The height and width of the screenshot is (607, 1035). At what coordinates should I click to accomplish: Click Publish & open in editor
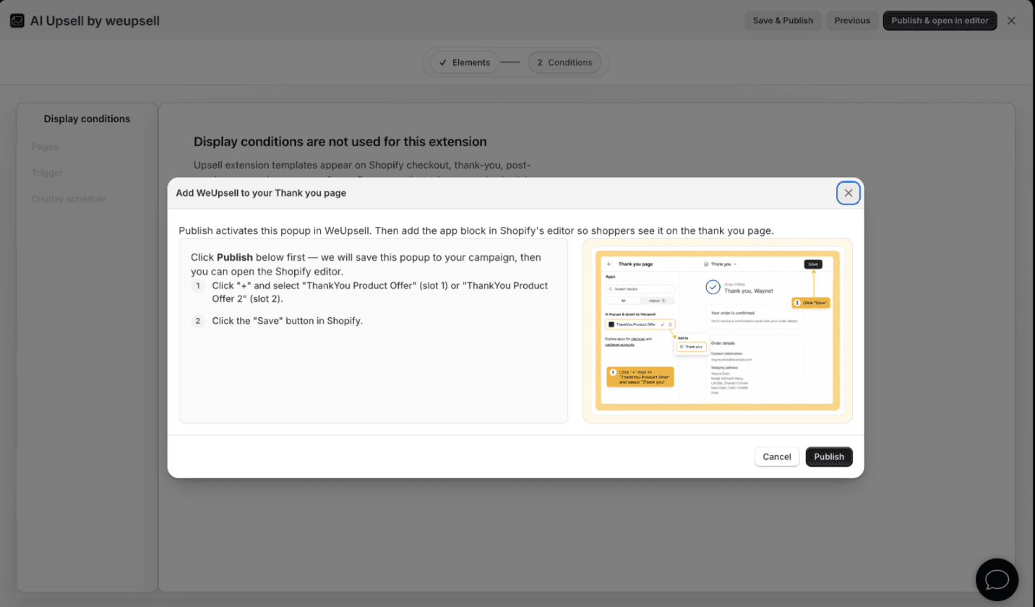pyautogui.click(x=940, y=20)
